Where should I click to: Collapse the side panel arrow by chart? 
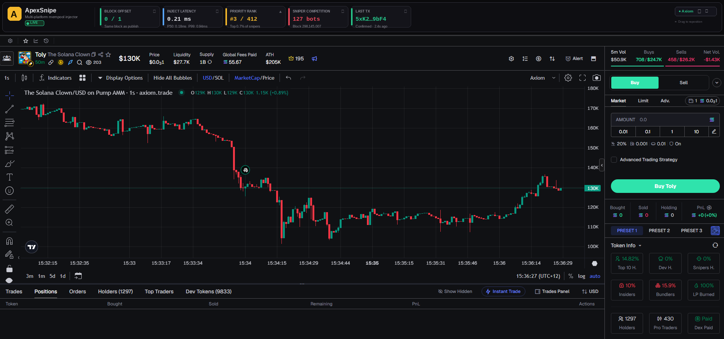click(601, 165)
